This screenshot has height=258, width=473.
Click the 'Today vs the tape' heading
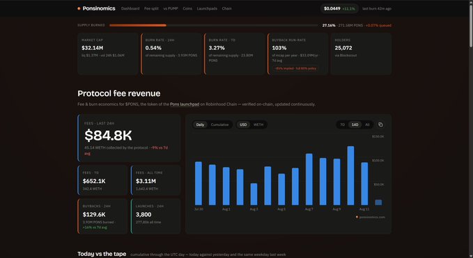click(102, 254)
